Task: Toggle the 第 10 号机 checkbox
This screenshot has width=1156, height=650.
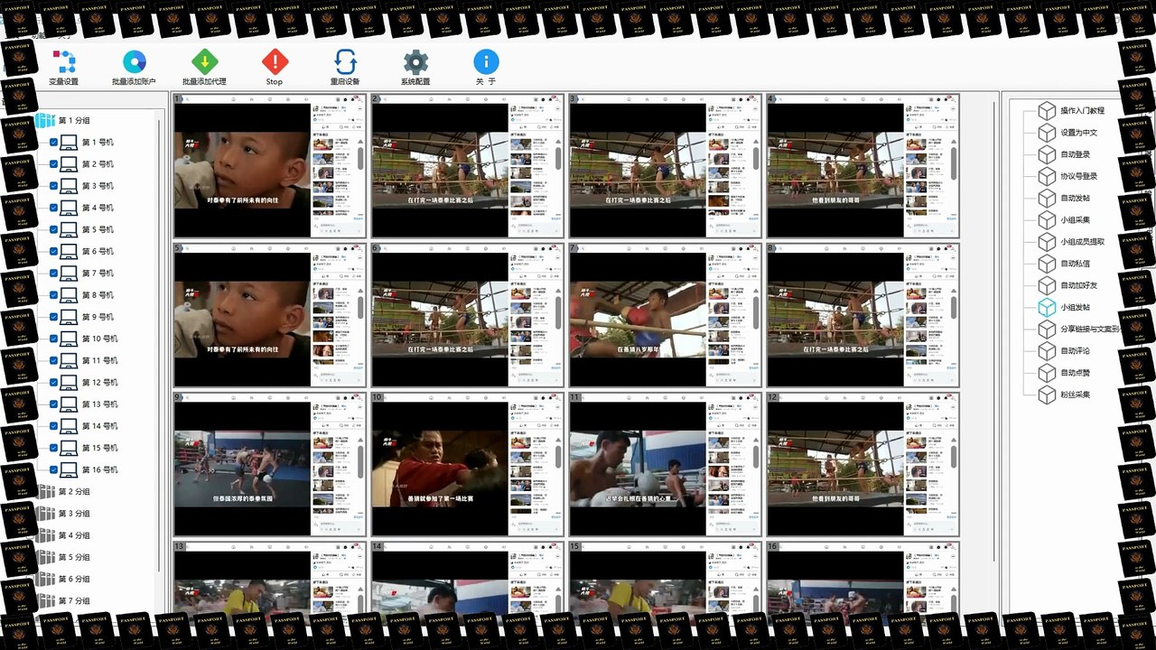Action: tap(54, 339)
